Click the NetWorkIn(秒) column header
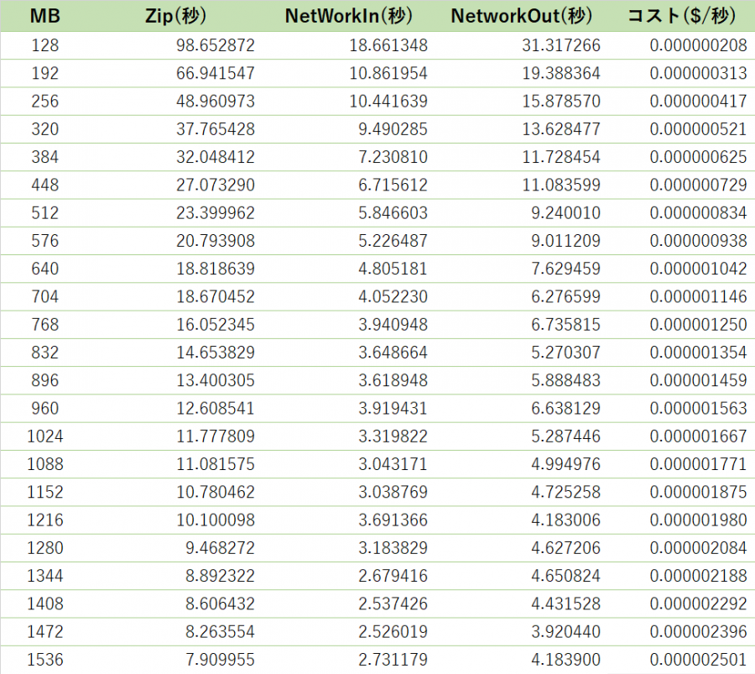Viewport: 755px width, 674px height. (x=349, y=16)
